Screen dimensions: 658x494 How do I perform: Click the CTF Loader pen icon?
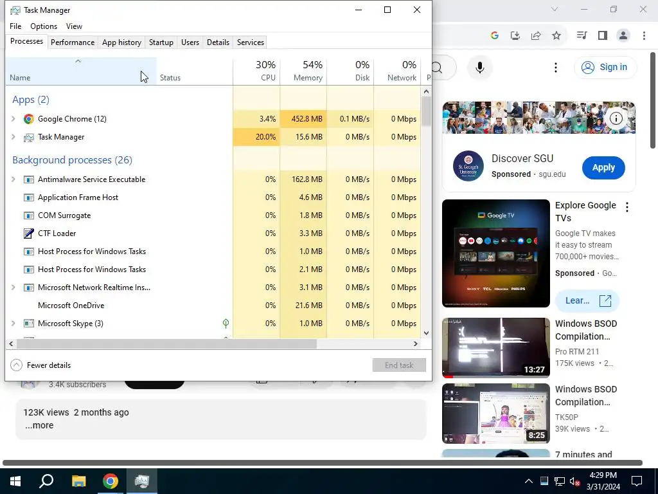(28, 233)
